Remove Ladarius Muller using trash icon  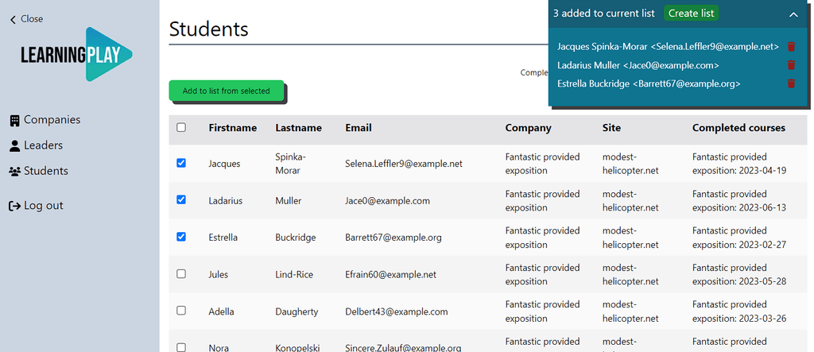point(791,65)
